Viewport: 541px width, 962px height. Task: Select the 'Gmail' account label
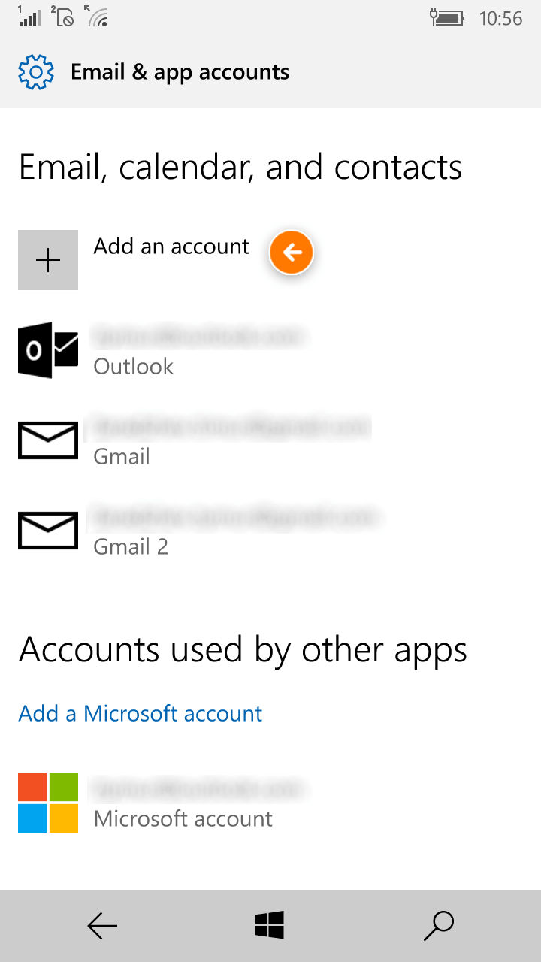pos(122,457)
